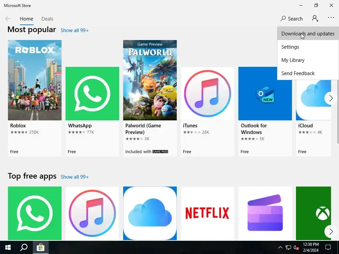Open iTunes icon in Most popular
This screenshot has height=254, width=339.
pyautogui.click(x=208, y=94)
